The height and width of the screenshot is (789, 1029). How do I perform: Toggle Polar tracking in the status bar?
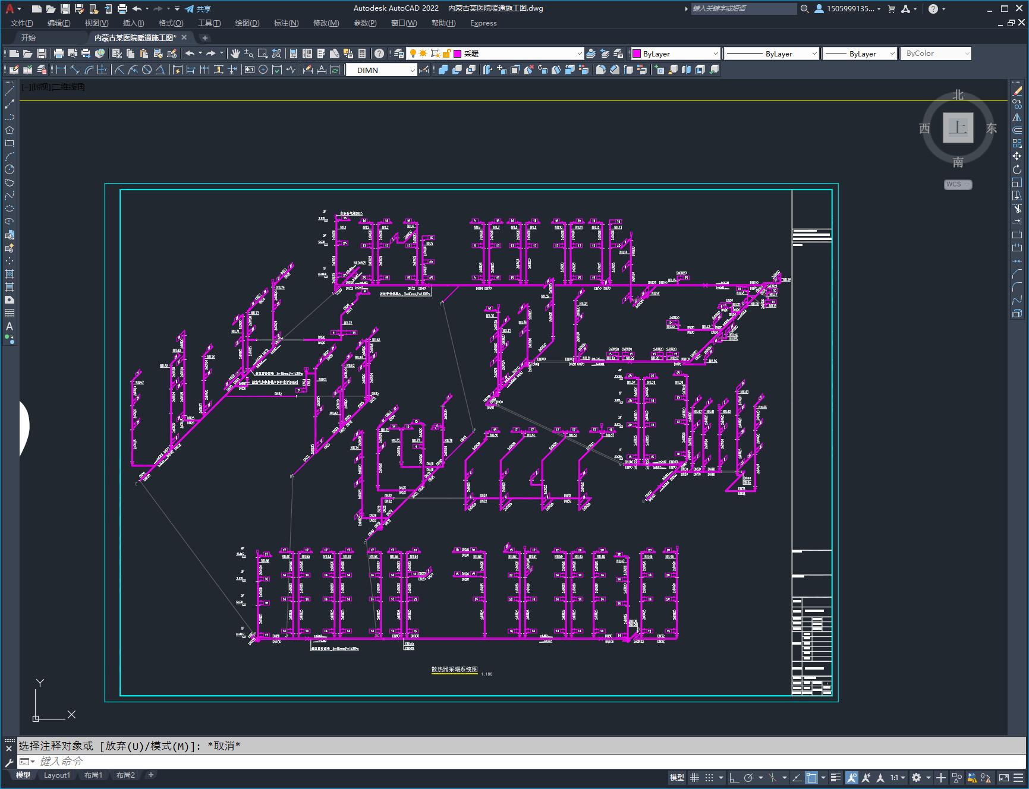749,777
